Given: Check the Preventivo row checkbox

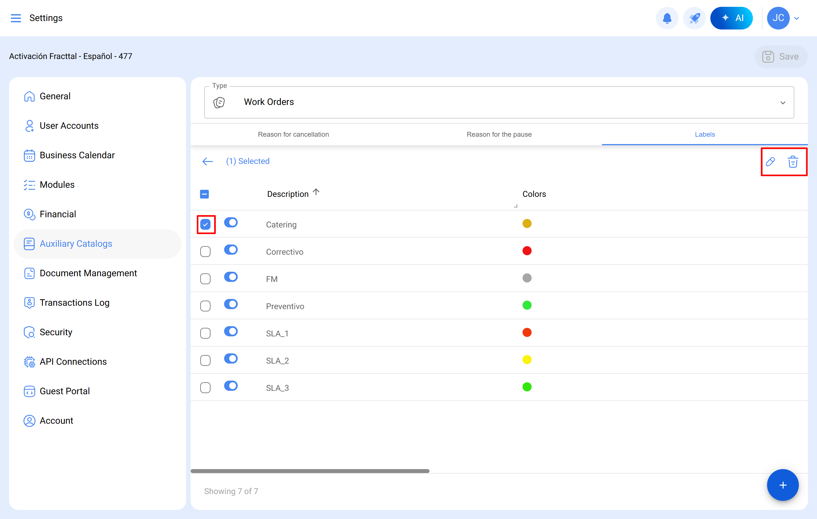Looking at the screenshot, I should click(205, 306).
